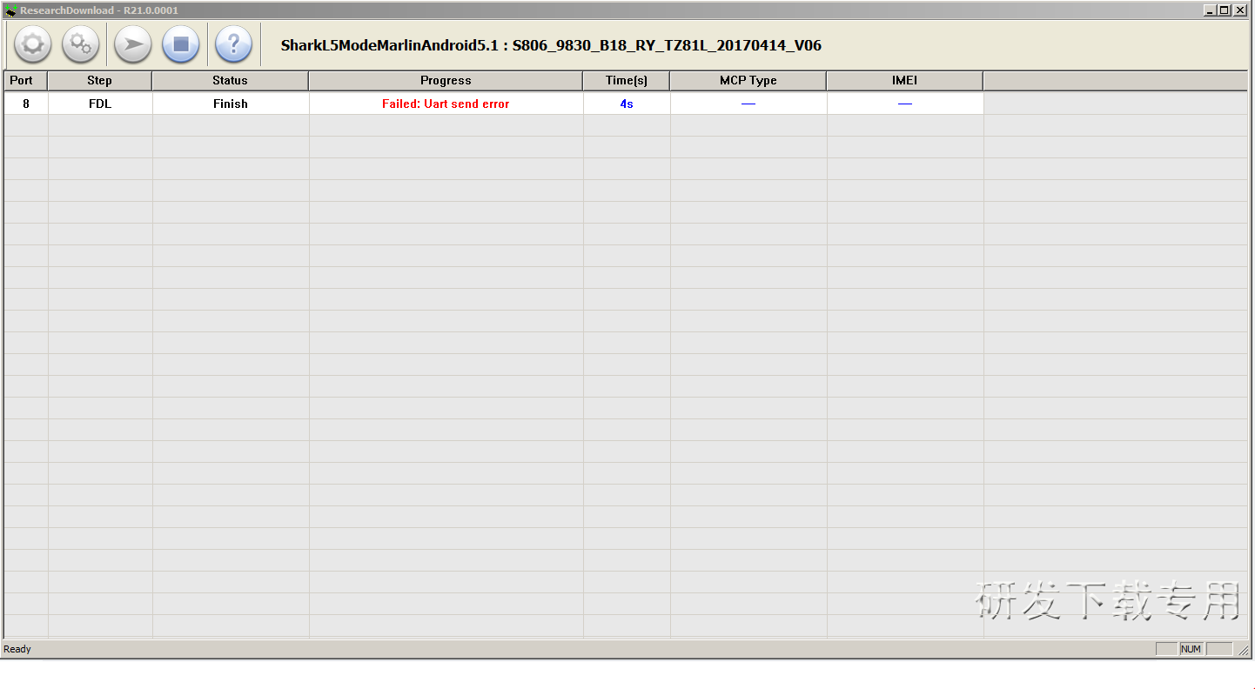Click the Progress column header
The width and height of the screenshot is (1255, 689).
446,81
